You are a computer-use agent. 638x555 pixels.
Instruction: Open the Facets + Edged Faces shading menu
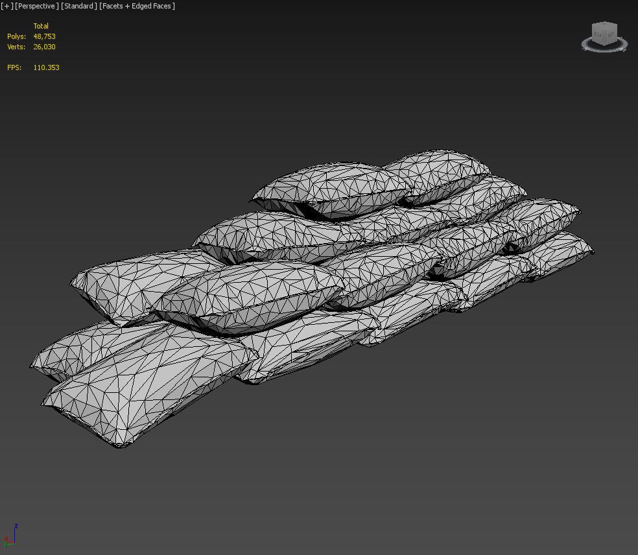(x=136, y=6)
